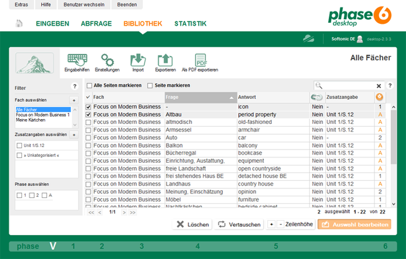Screen dimensions: 406x259
Task: Check the altmodisch row checkbox
Action: (88, 122)
